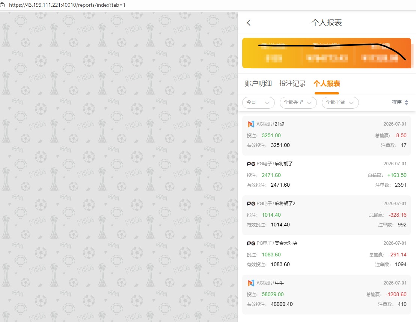
Task: Click the 牛牛 card date 2026-07-01
Action: (395, 283)
